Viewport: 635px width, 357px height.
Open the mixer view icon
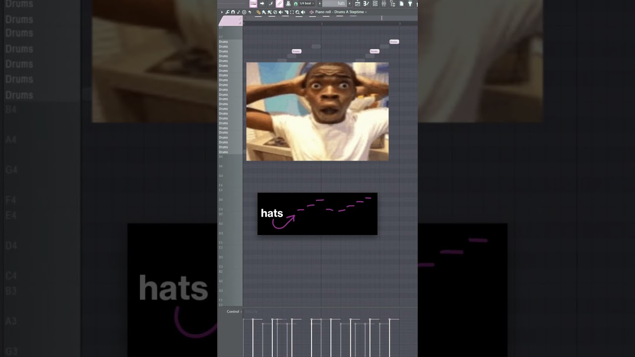point(383,3)
